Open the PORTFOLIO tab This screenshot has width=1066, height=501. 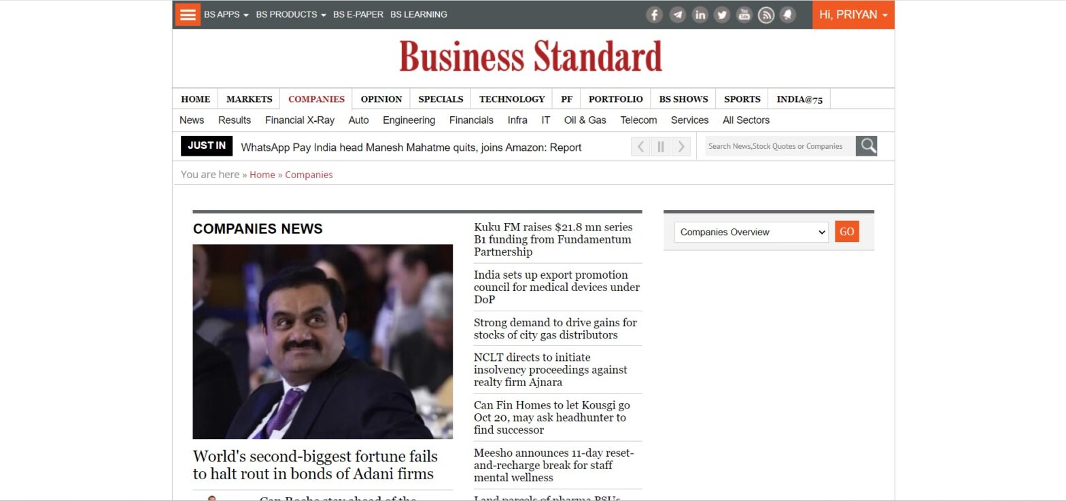pos(615,99)
